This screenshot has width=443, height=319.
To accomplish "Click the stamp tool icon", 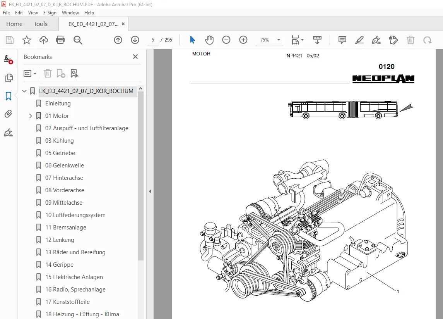I will pos(393,40).
